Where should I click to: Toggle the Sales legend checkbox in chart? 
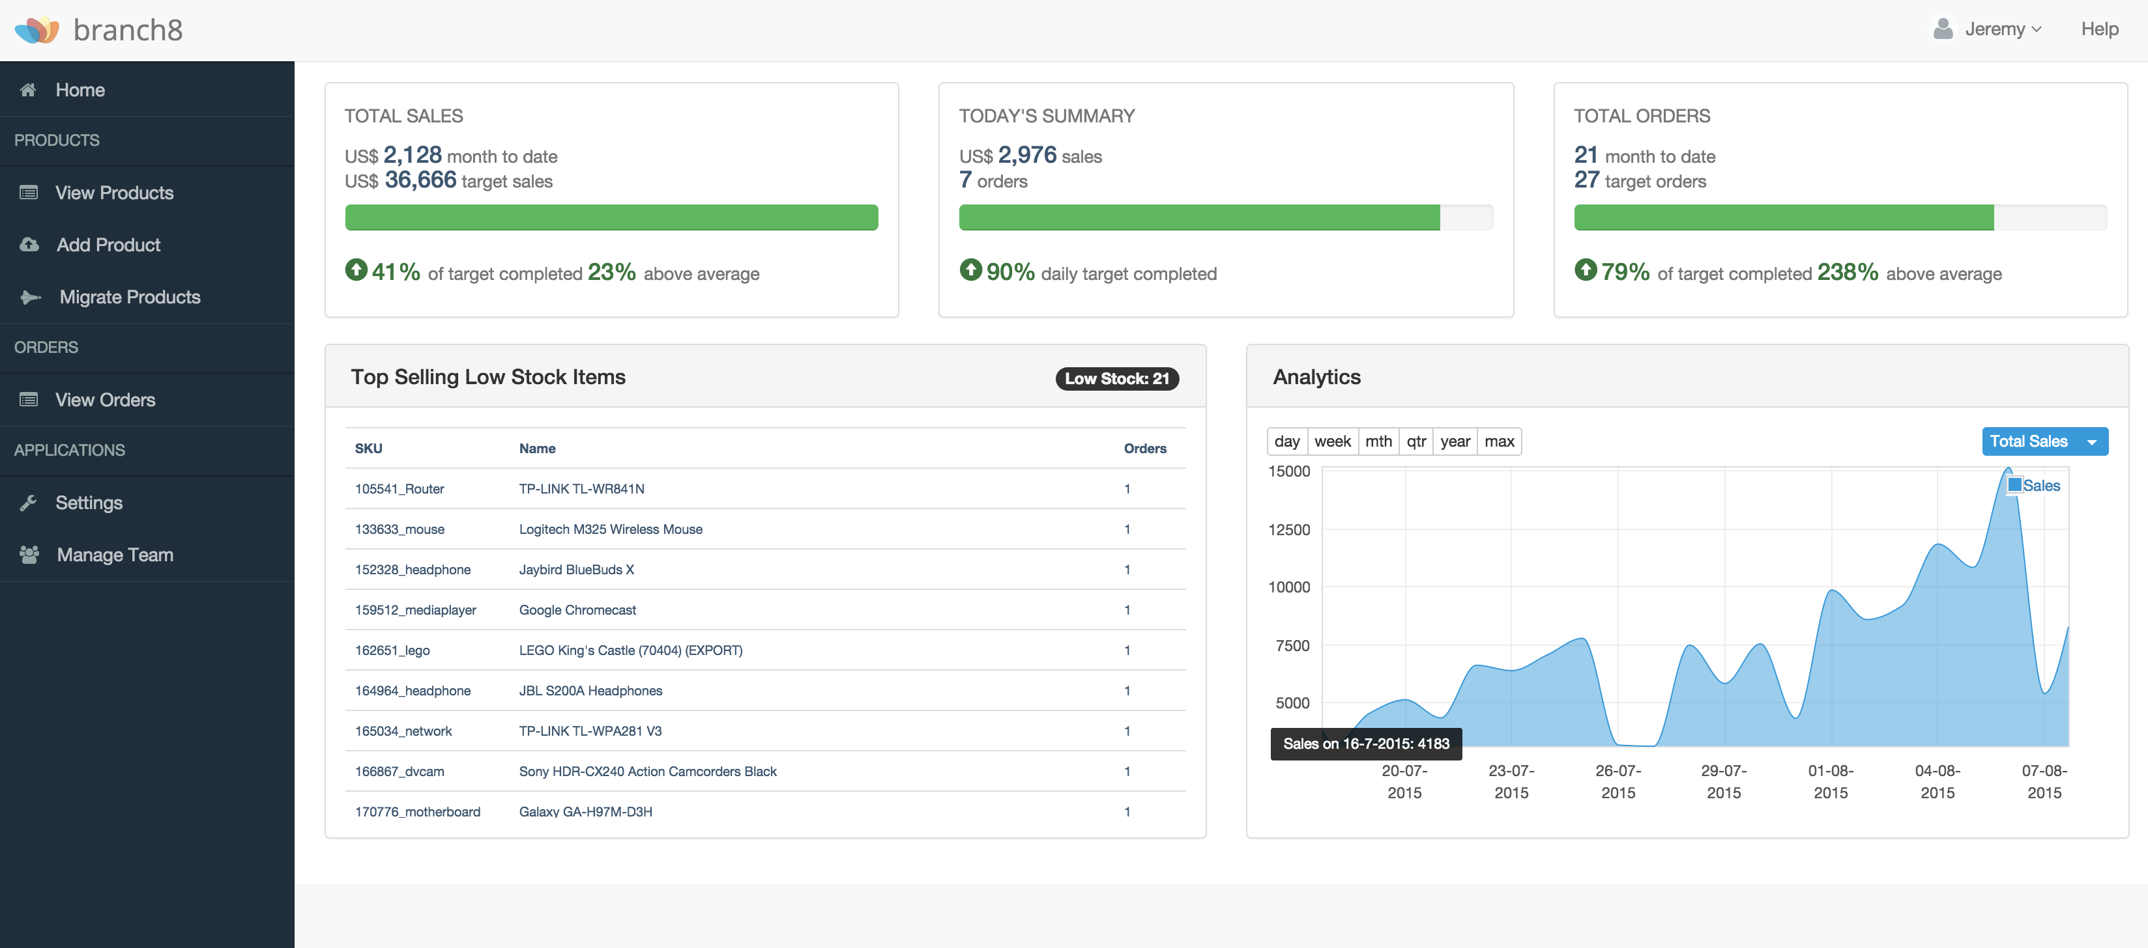pos(2014,485)
